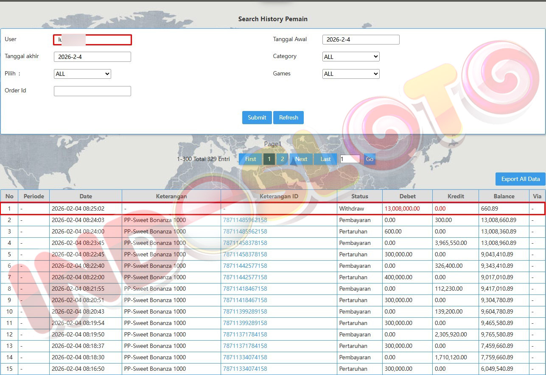Click the page number input box

(x=350, y=159)
